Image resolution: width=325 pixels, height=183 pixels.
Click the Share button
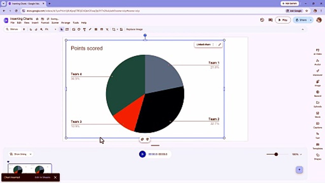301,20
